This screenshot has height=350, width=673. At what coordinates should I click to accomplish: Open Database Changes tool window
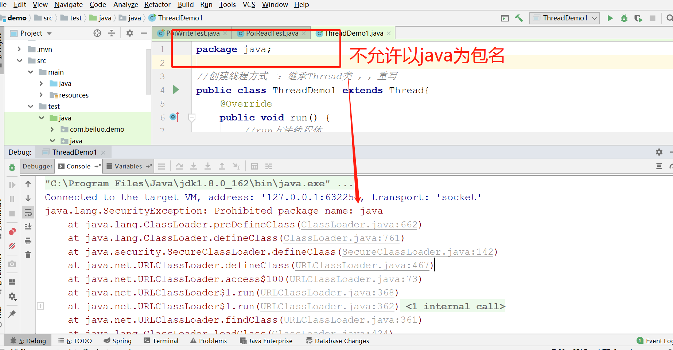[337, 341]
